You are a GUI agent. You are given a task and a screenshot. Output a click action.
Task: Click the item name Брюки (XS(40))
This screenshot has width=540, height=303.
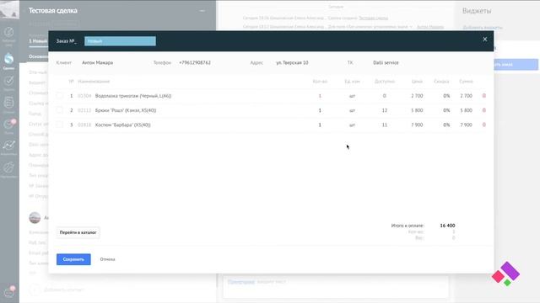[x=126, y=110]
